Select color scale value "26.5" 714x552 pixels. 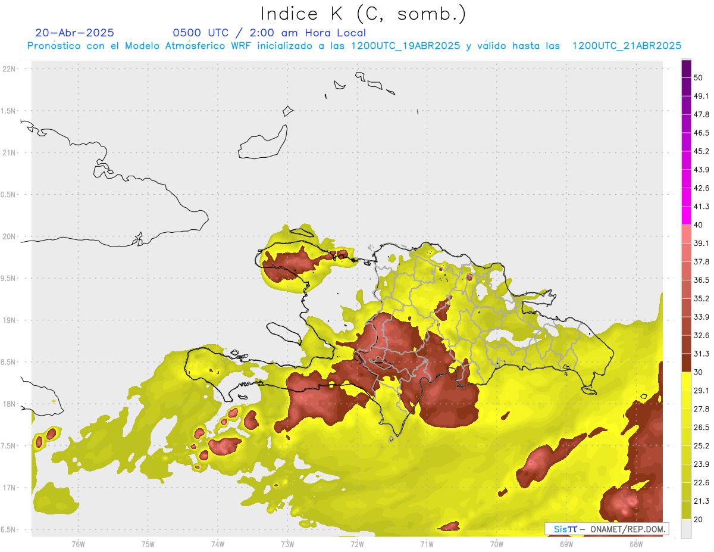tap(702, 428)
